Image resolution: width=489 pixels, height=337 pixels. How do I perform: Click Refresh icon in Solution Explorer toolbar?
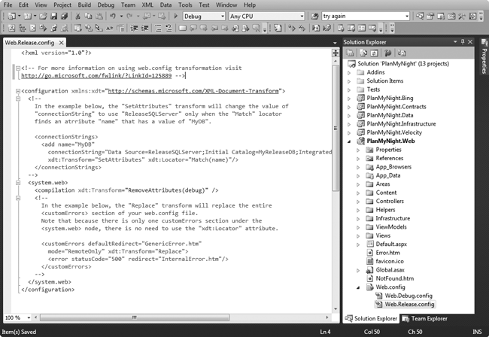[374, 53]
